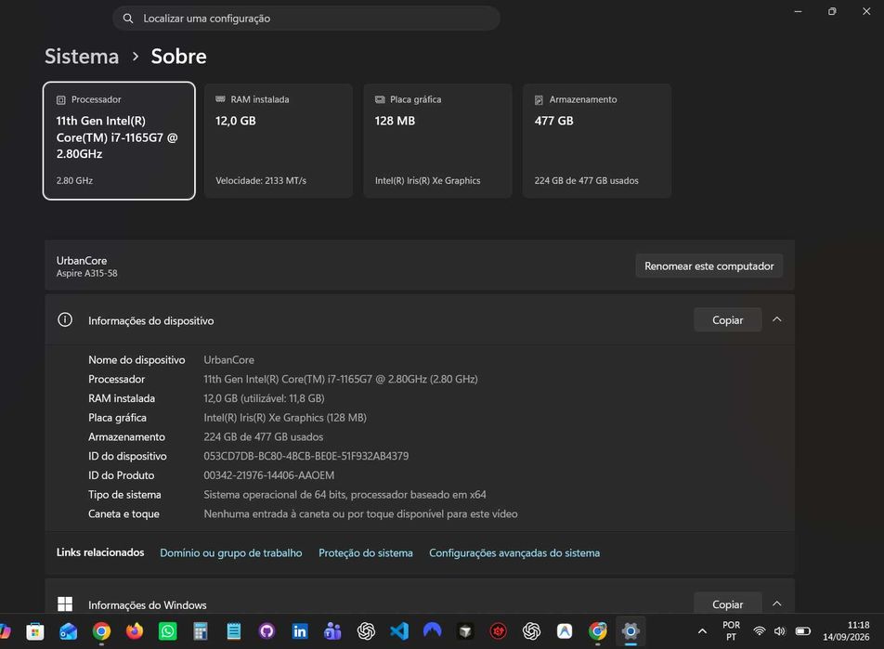This screenshot has width=884, height=649.
Task: Open the black cube app icon
Action: 465,631
